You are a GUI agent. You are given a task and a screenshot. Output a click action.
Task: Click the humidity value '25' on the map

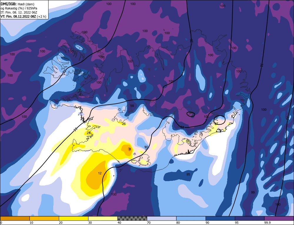(88, 133)
